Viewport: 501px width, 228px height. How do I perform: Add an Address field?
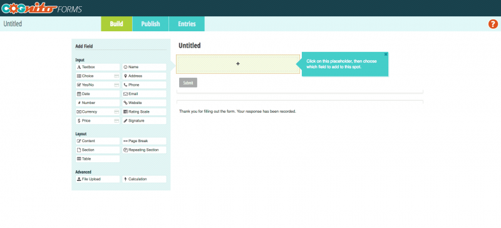coord(144,76)
